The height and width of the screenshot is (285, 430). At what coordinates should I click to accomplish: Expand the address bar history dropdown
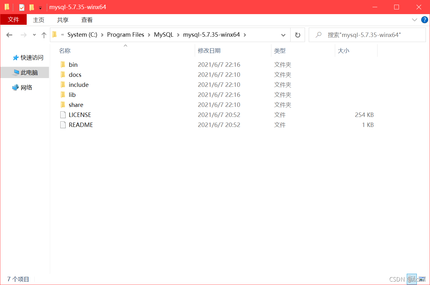tap(283, 35)
